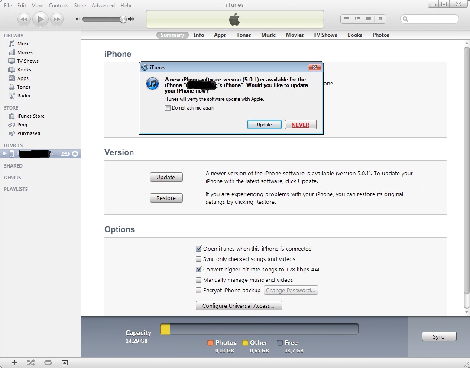470x368 pixels.
Task: Click the Restore button
Action: (166, 198)
